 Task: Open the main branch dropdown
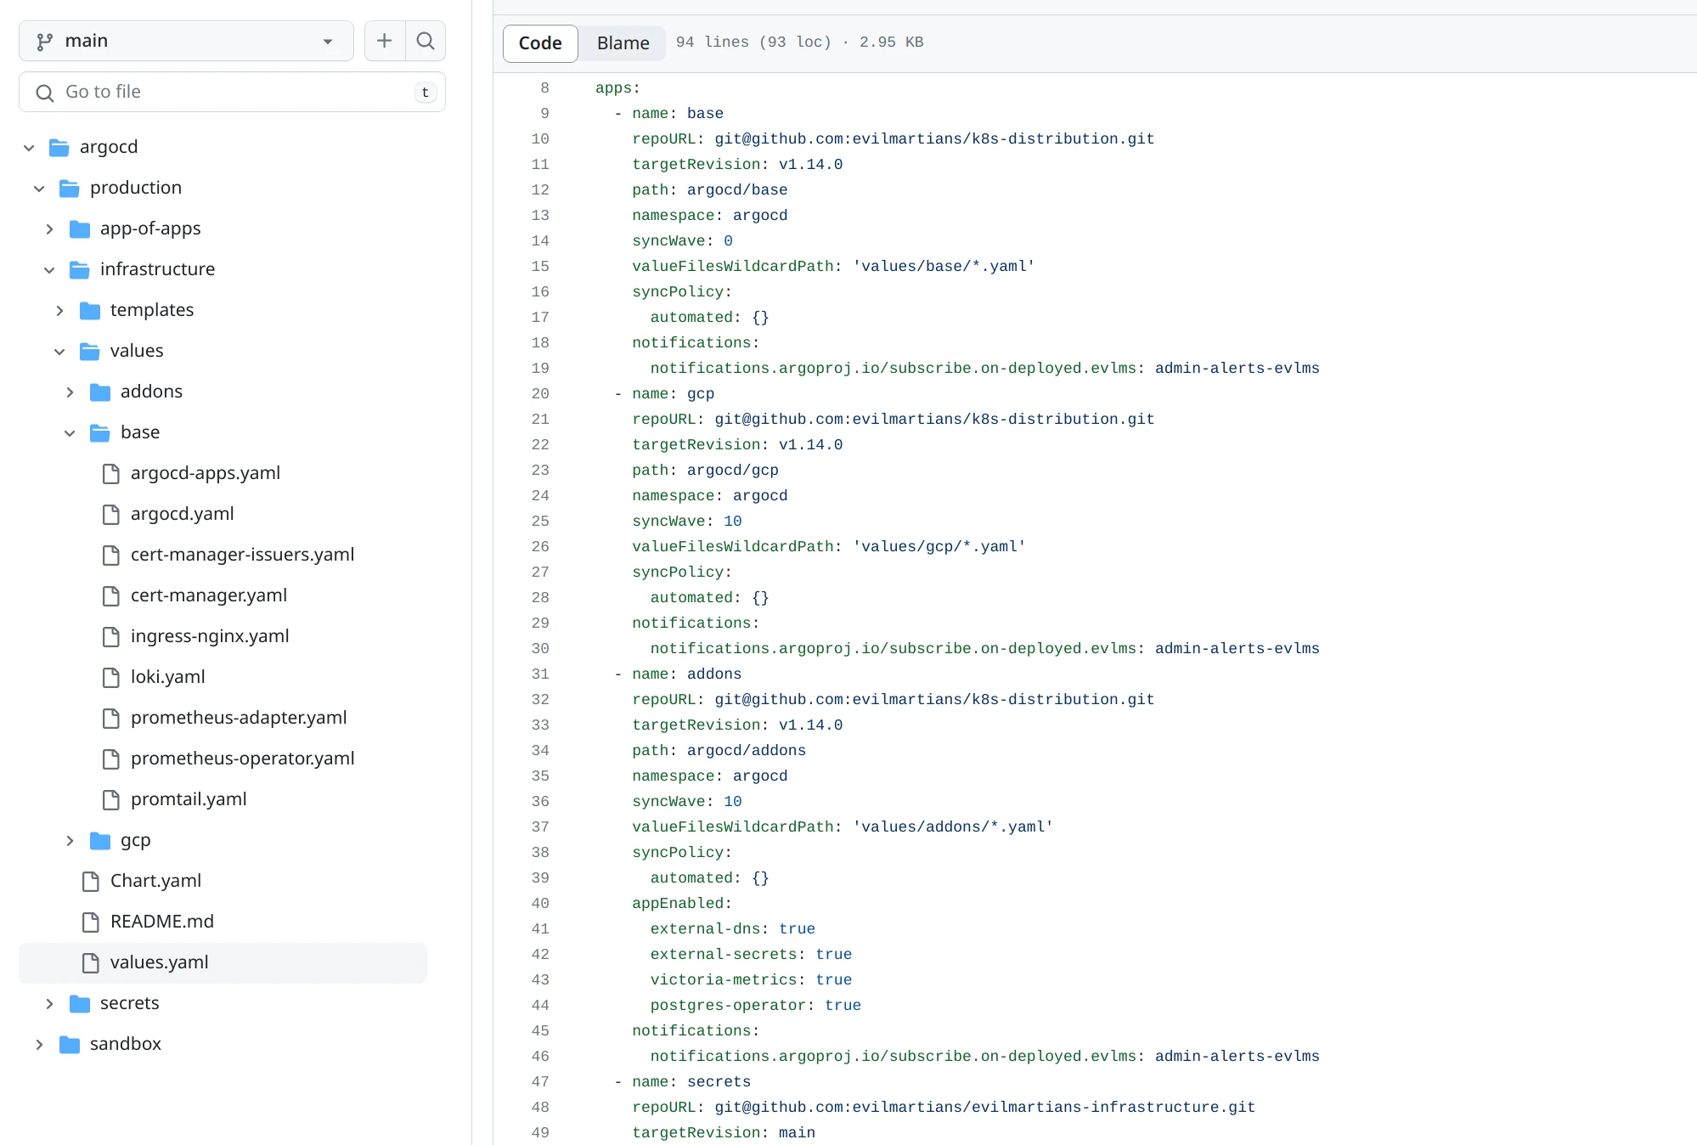pos(186,41)
